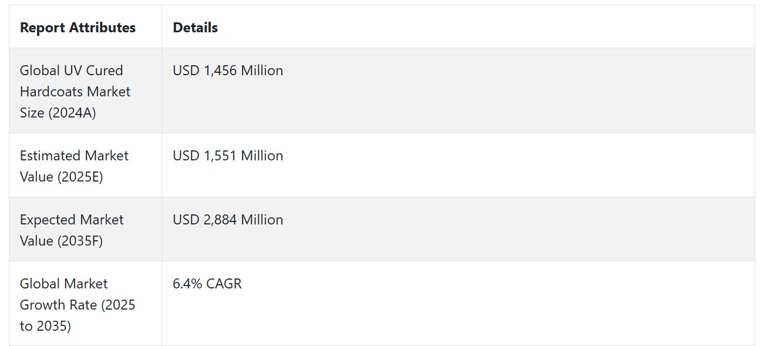This screenshot has height=346, width=760.
Task: Click the 'Estimated Market' text line
Action: 74,156
